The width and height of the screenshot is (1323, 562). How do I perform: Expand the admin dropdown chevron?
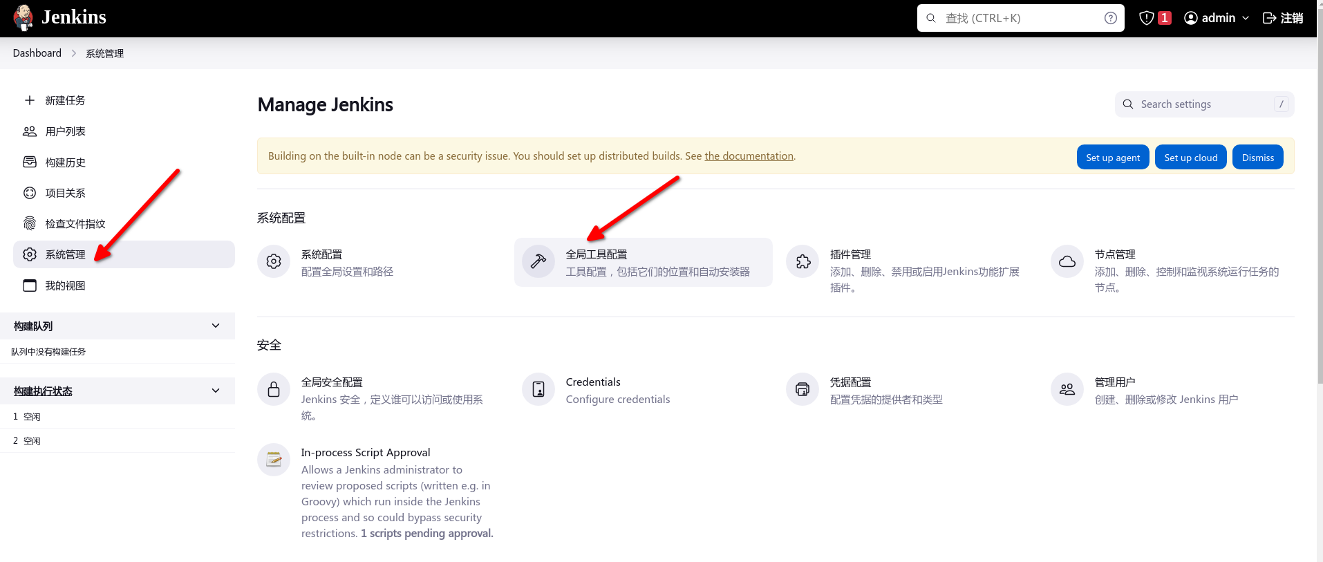tap(1246, 18)
